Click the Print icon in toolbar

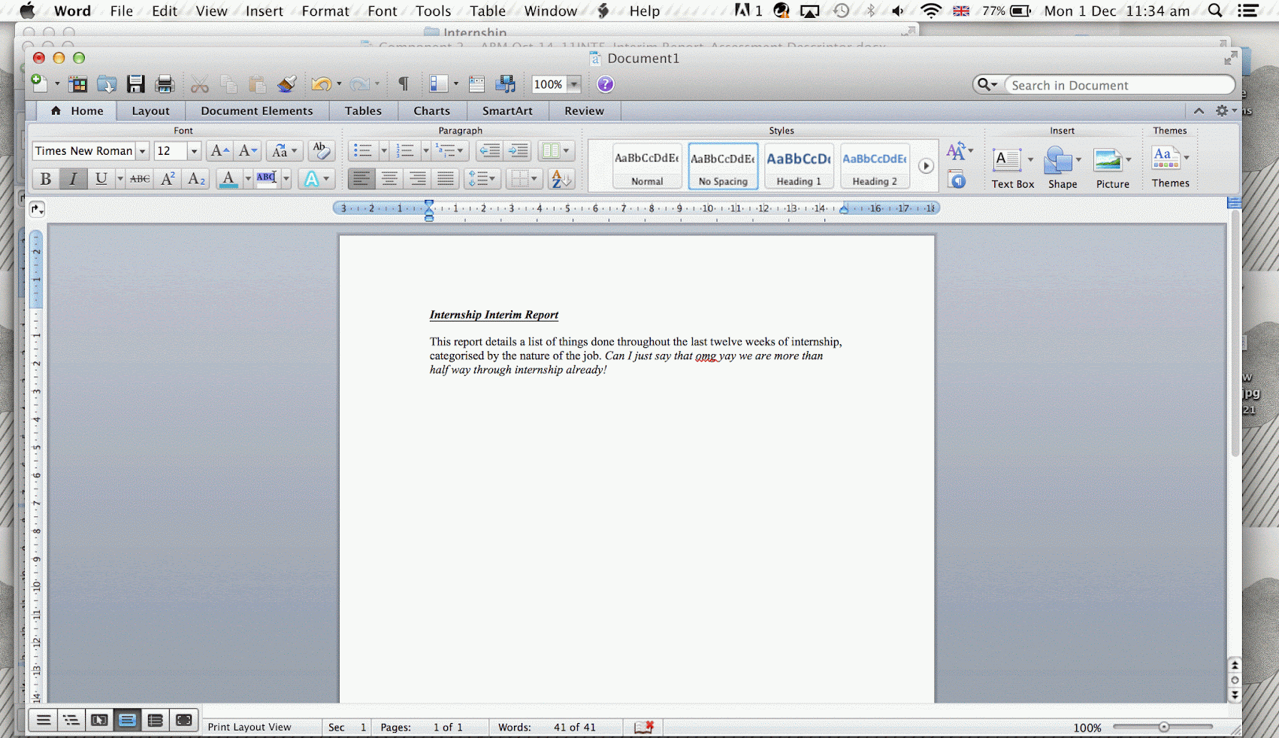pos(164,84)
